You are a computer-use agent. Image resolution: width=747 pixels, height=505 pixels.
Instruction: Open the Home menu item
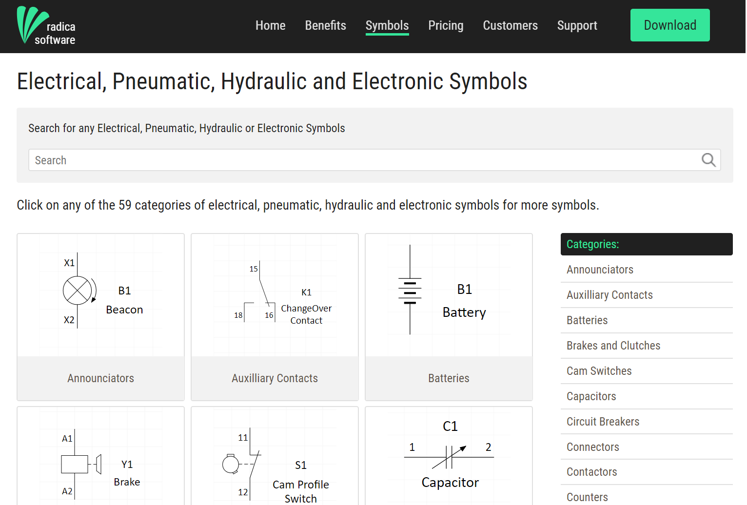click(271, 25)
